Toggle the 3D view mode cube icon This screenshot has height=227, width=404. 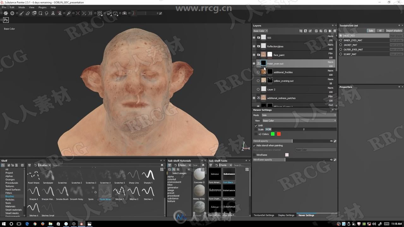click(99, 13)
